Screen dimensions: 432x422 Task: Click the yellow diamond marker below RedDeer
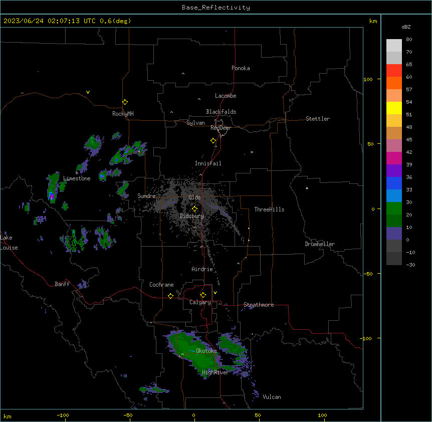[213, 141]
